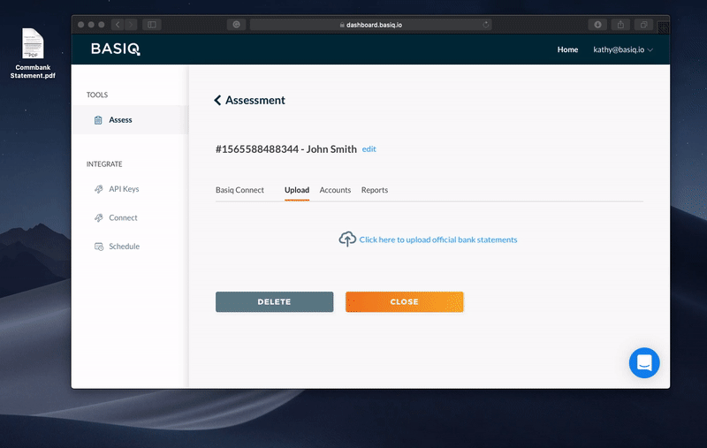Click the Assessment page heading
Screen dimensions: 707x448
[255, 100]
